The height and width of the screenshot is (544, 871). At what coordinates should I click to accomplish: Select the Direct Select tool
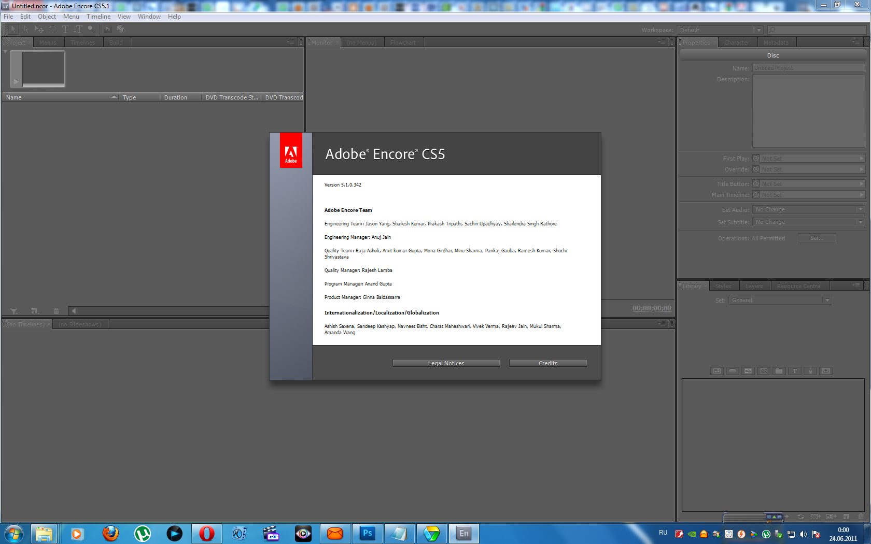click(26, 29)
